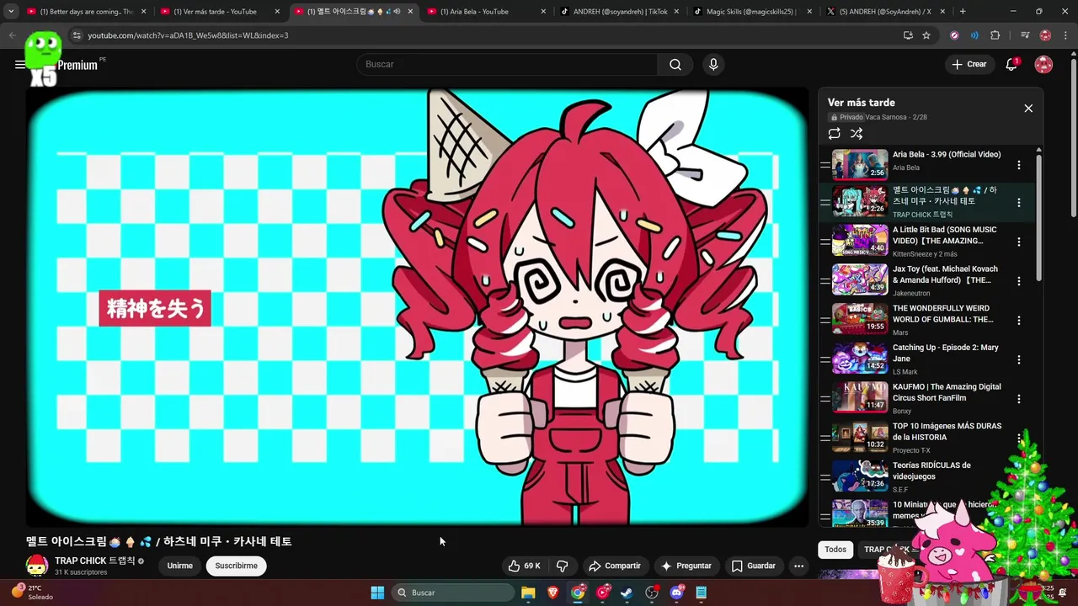Start voice search with the microphone
Screen dimensions: 1078x606
pyautogui.click(x=713, y=64)
